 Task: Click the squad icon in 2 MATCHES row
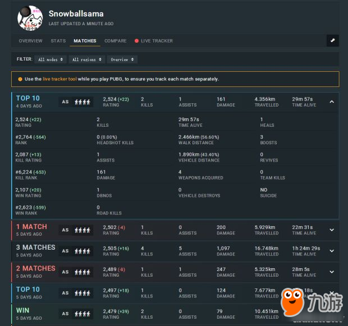tap(83, 272)
